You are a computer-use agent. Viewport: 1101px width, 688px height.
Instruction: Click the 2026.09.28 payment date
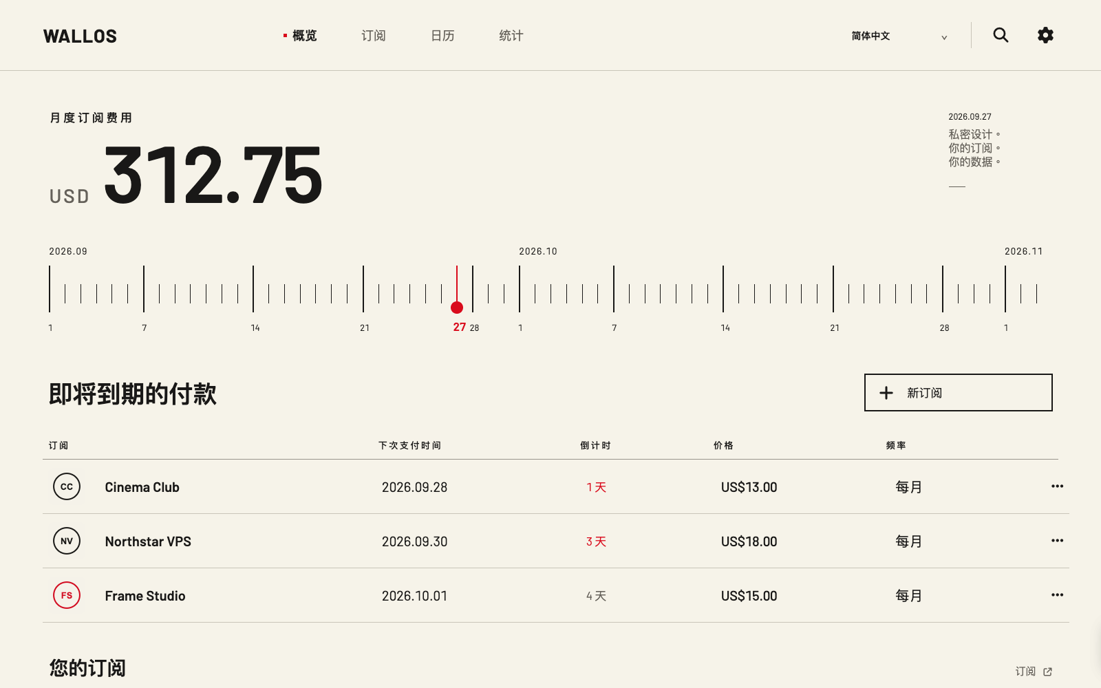(x=414, y=487)
